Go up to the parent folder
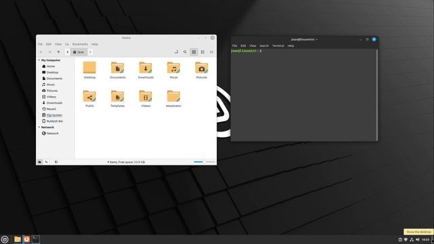This screenshot has width=434, height=244. [58, 52]
